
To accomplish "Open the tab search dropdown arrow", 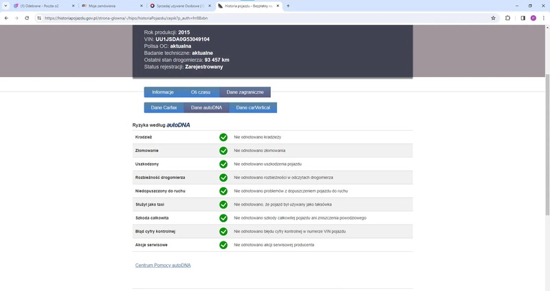I will point(5,6).
